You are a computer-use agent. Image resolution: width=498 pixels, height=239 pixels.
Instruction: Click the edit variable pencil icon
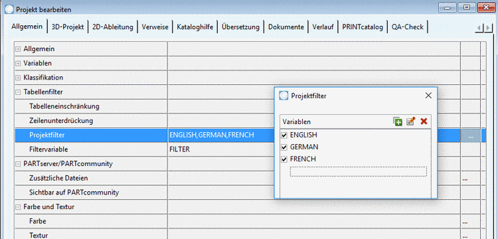[x=410, y=121]
